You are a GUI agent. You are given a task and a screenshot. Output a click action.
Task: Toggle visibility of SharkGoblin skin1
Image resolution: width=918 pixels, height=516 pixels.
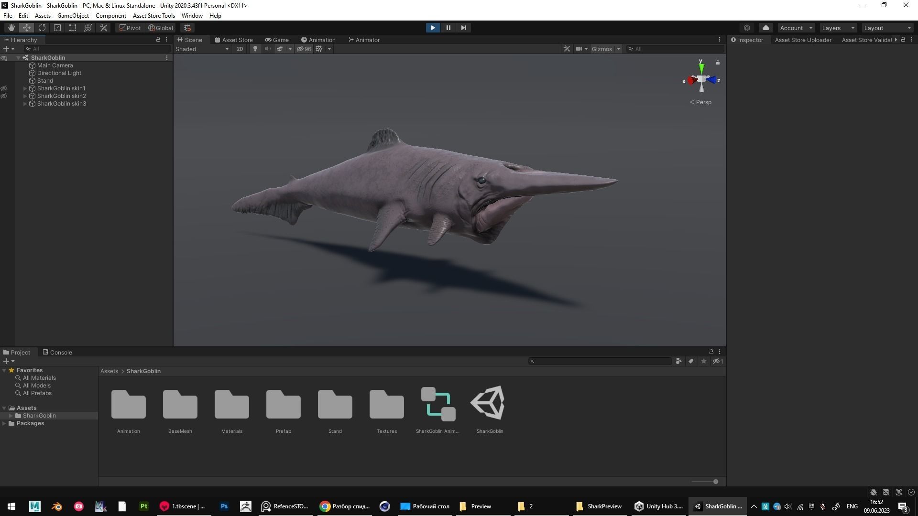pyautogui.click(x=4, y=88)
